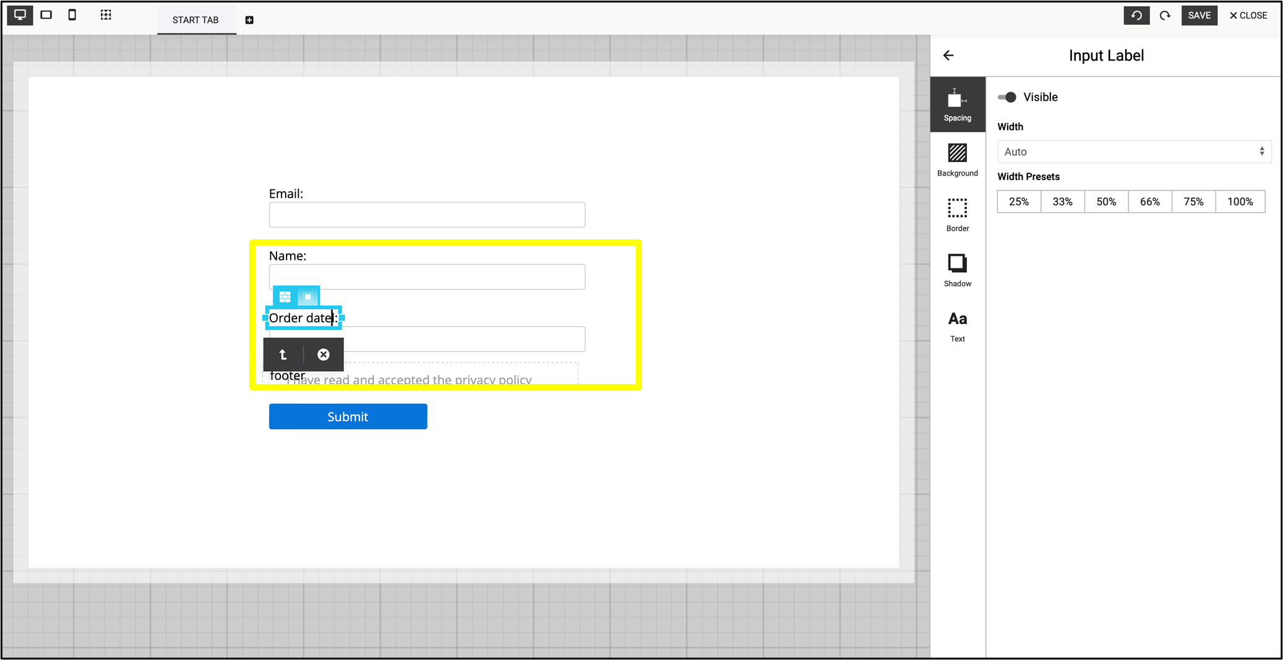Toggle the Visible switch
The image size is (1283, 660).
[x=1007, y=97]
